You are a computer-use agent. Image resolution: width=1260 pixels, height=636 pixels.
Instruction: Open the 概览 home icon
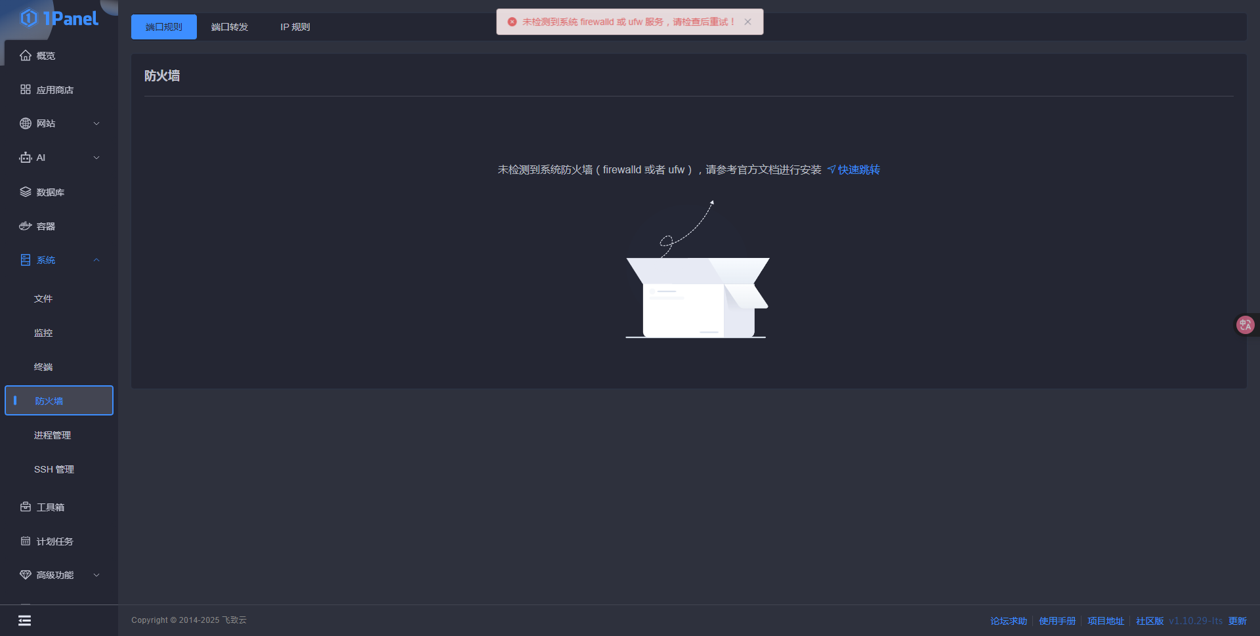pos(26,56)
